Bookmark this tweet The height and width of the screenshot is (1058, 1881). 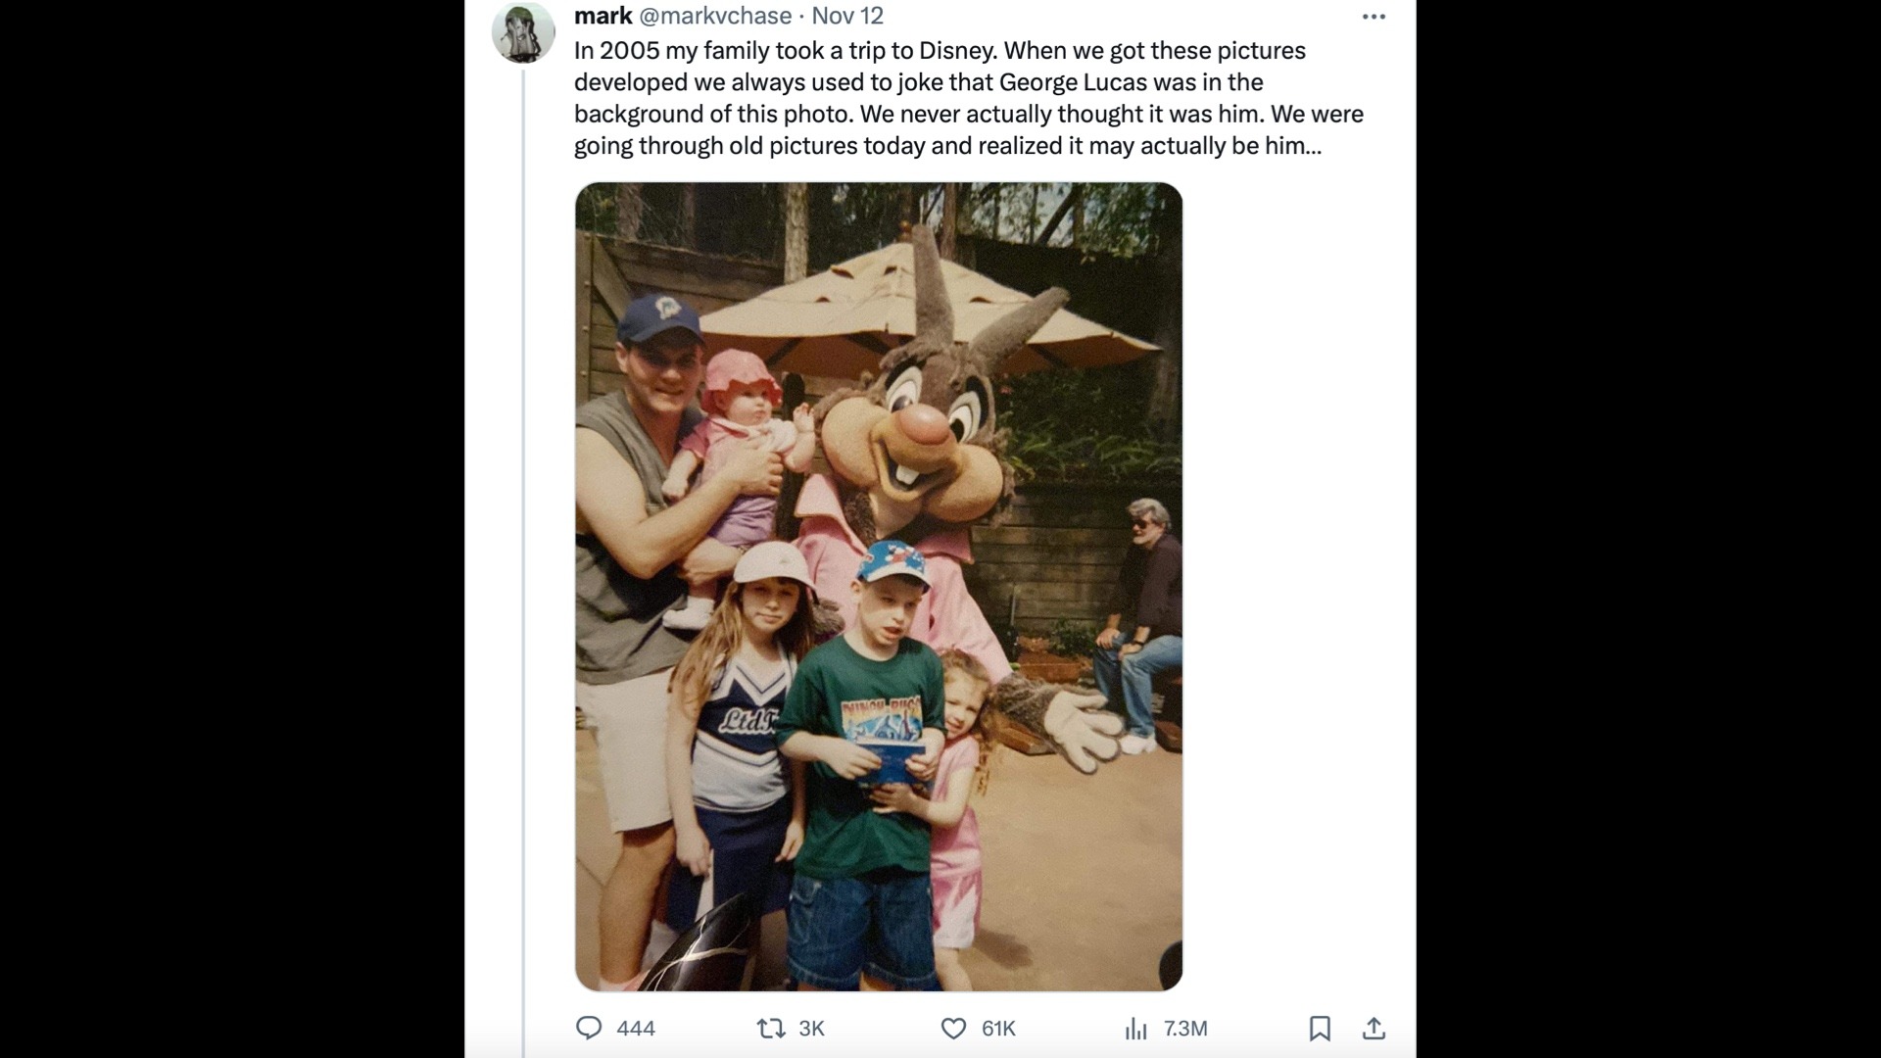pyautogui.click(x=1320, y=1028)
